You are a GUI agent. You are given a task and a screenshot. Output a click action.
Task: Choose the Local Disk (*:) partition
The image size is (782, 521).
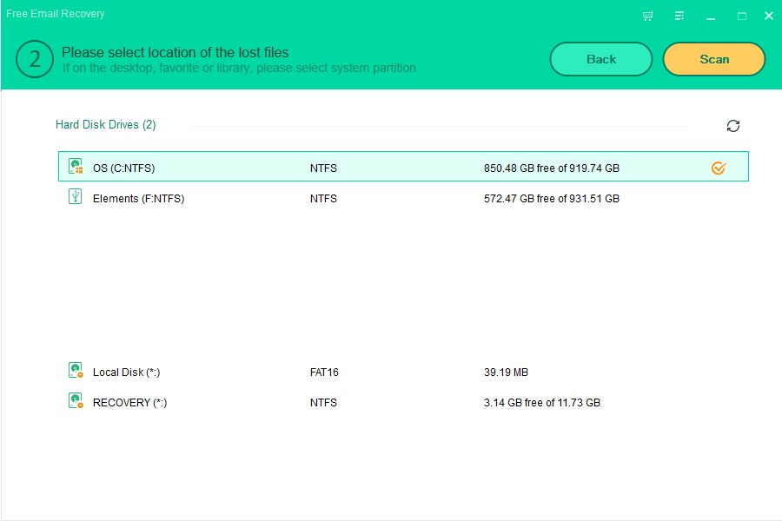tap(126, 373)
